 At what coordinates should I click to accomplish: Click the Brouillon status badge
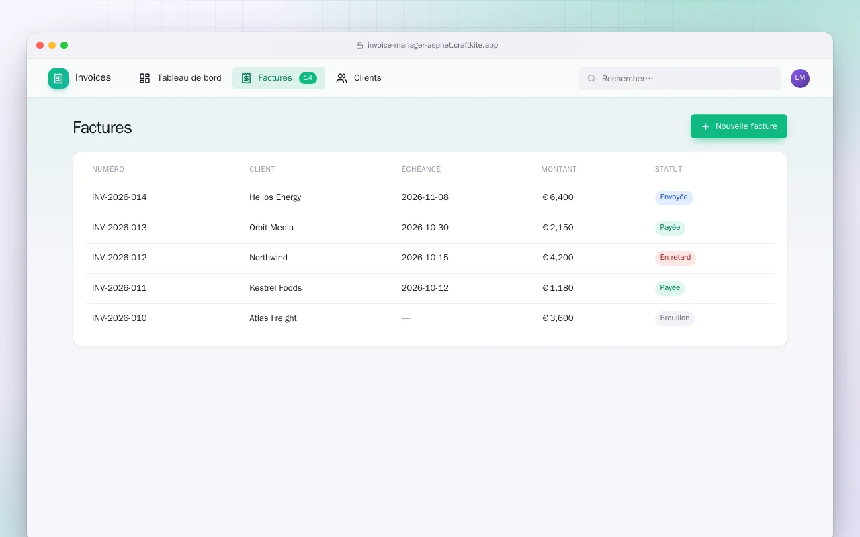[675, 318]
